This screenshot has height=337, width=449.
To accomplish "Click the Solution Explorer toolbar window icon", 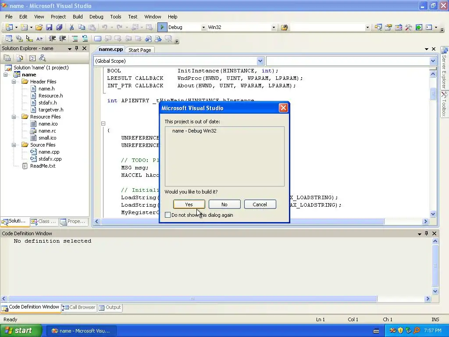I will [378, 27].
